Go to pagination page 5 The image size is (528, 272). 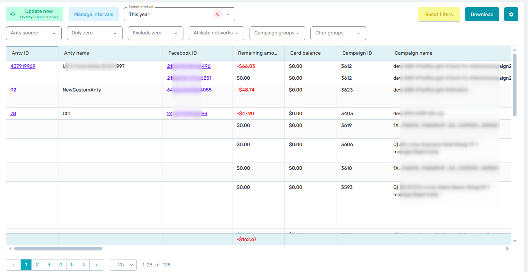[72, 265]
